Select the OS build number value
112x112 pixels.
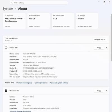coord(27,106)
